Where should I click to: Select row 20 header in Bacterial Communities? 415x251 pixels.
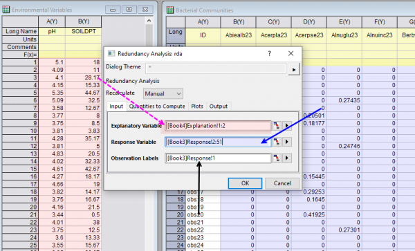click(x=176, y=214)
